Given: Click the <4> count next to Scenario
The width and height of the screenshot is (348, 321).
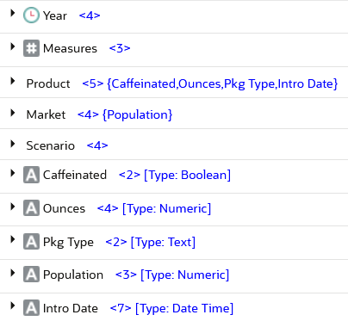Looking at the screenshot, I should click(97, 145).
